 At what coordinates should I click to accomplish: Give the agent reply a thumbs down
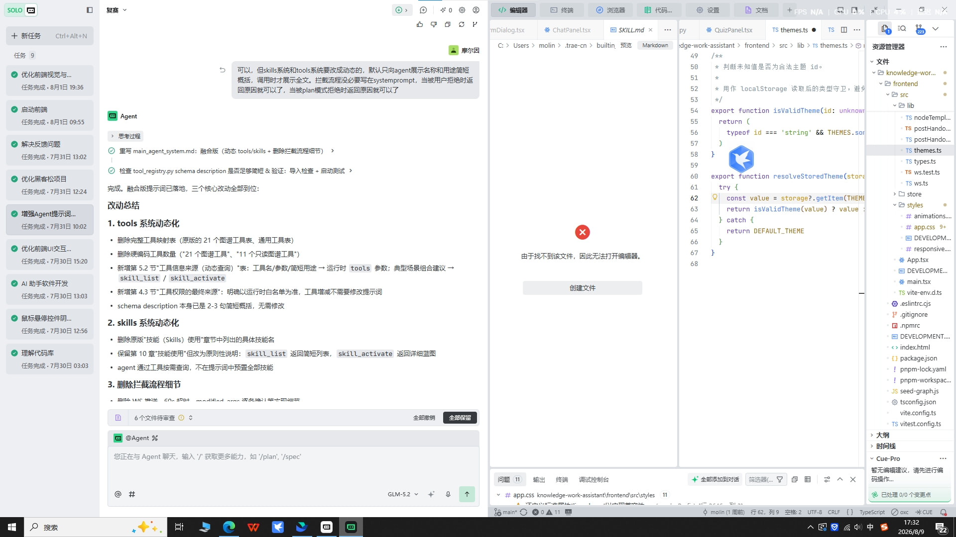(434, 24)
